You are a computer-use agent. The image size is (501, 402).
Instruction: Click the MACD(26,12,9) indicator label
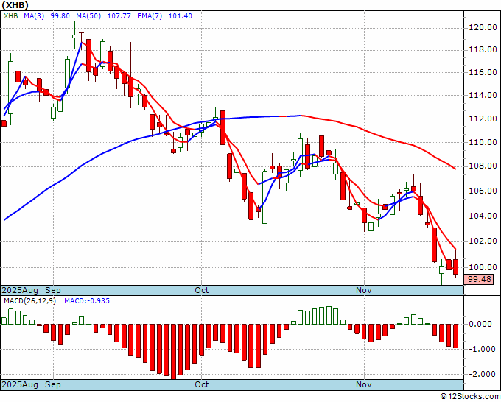(29, 301)
